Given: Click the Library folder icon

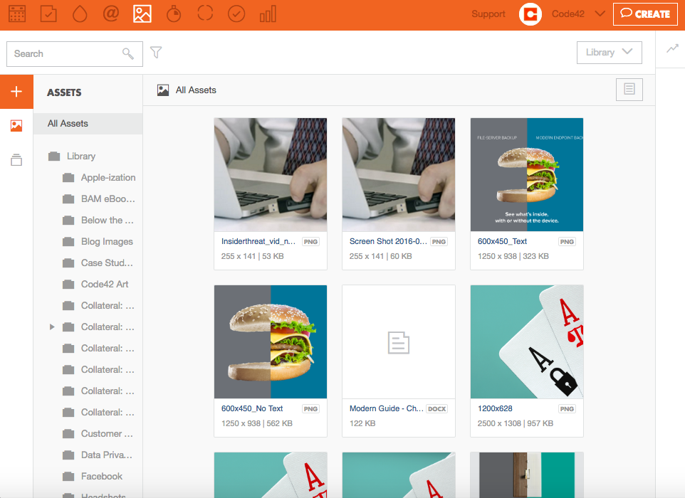Looking at the screenshot, I should (x=54, y=157).
